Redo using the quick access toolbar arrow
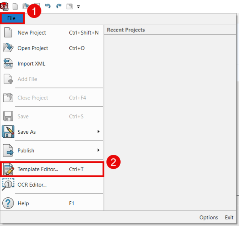Image resolution: width=239 pixels, height=226 pixels. click(x=59, y=6)
